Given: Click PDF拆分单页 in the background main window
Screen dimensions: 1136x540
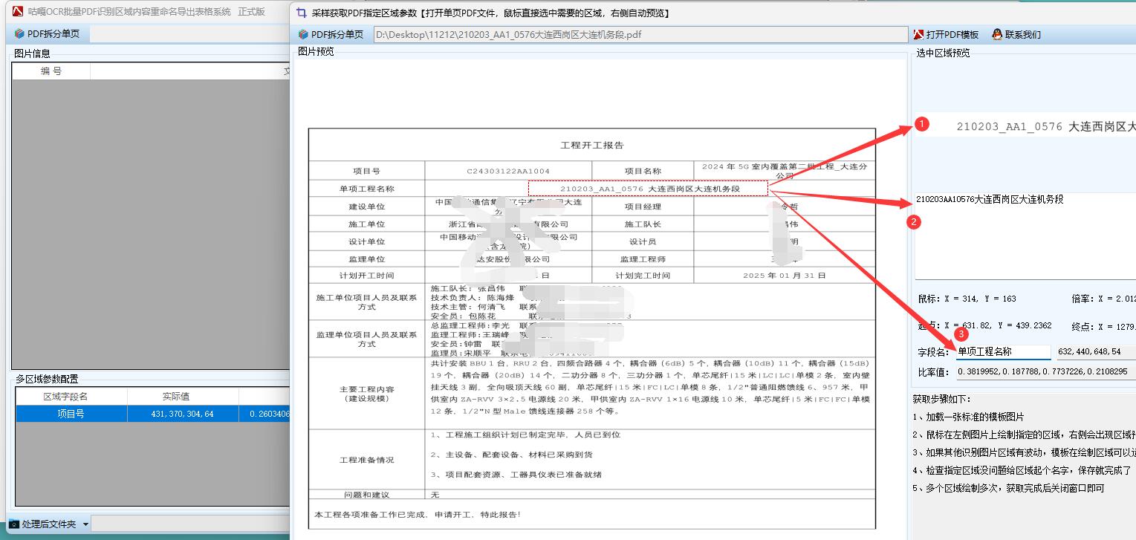Looking at the screenshot, I should (x=47, y=34).
